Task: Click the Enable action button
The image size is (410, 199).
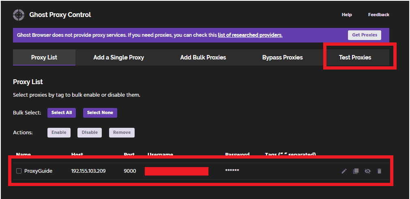Action: [x=59, y=133]
